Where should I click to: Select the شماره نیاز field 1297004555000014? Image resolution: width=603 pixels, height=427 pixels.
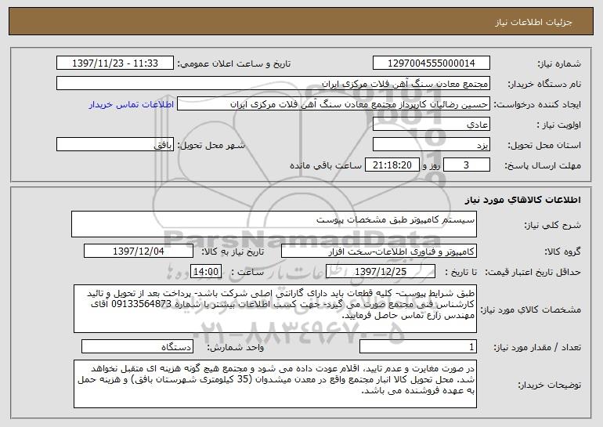[431, 63]
